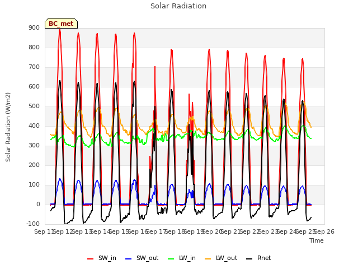Viewport: 358px width, 269px height.
Task: Click the Solar Radiation chart title
Action: [x=178, y=6]
